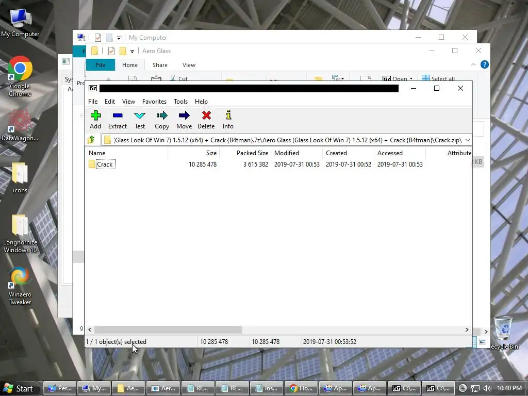Open the Google Chrome desktop shortcut

click(20, 77)
